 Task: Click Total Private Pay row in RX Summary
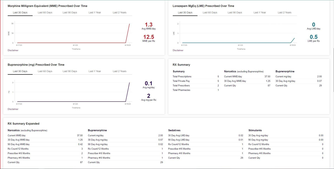pos(196,81)
